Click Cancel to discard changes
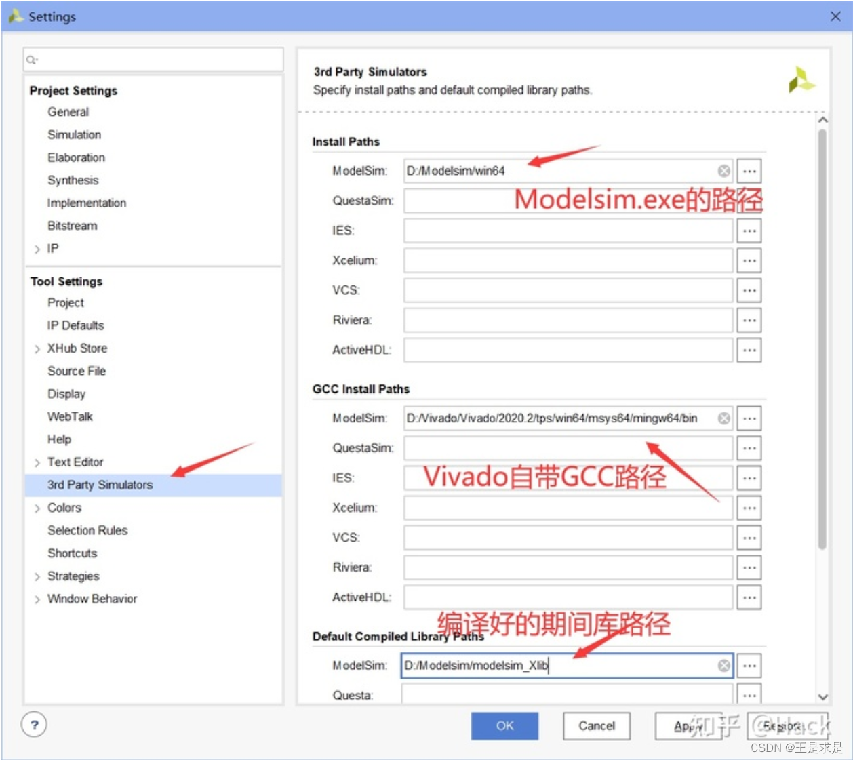Image resolution: width=853 pixels, height=760 pixels. pos(597,725)
